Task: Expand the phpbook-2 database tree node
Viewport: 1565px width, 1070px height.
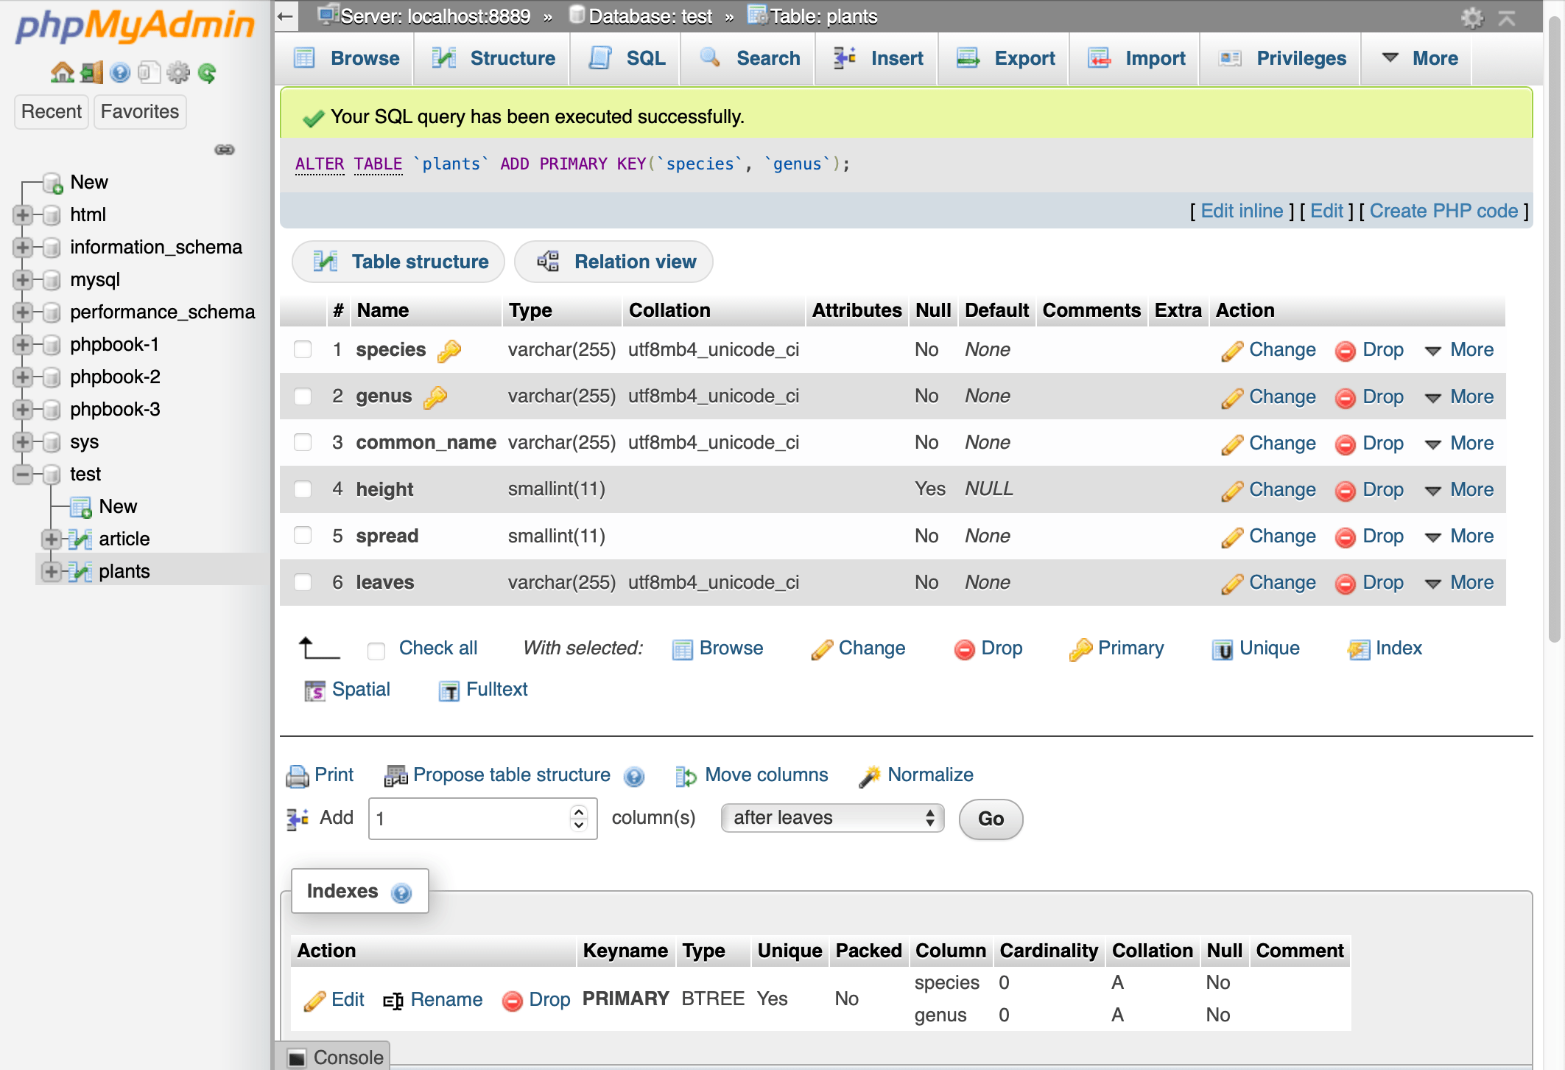Action: point(23,377)
